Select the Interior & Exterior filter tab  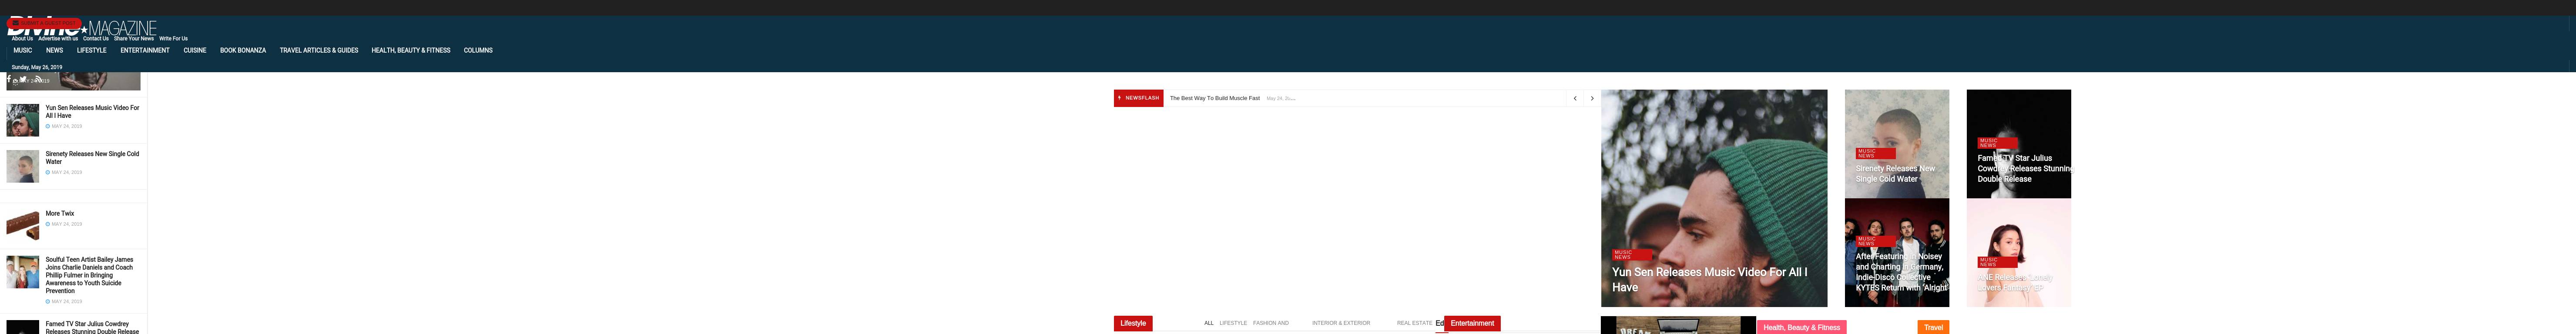click(1340, 323)
